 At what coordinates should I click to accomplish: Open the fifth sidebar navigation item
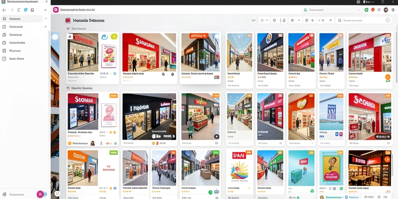22,51
